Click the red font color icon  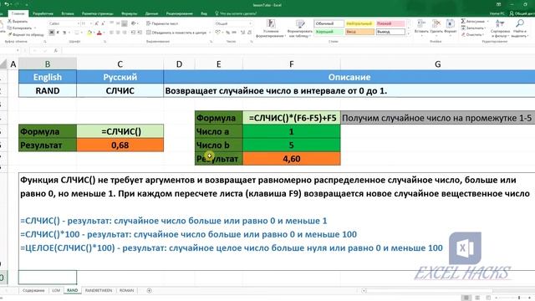point(99,33)
